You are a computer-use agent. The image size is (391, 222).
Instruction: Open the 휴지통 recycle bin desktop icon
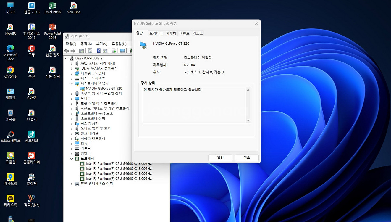pos(10,115)
